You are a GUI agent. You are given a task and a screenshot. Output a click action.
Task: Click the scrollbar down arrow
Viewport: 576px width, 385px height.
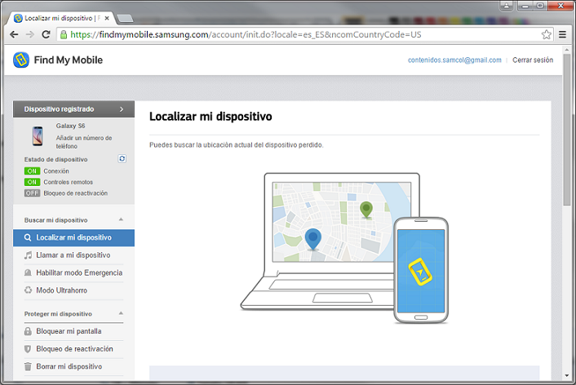pos(567,376)
